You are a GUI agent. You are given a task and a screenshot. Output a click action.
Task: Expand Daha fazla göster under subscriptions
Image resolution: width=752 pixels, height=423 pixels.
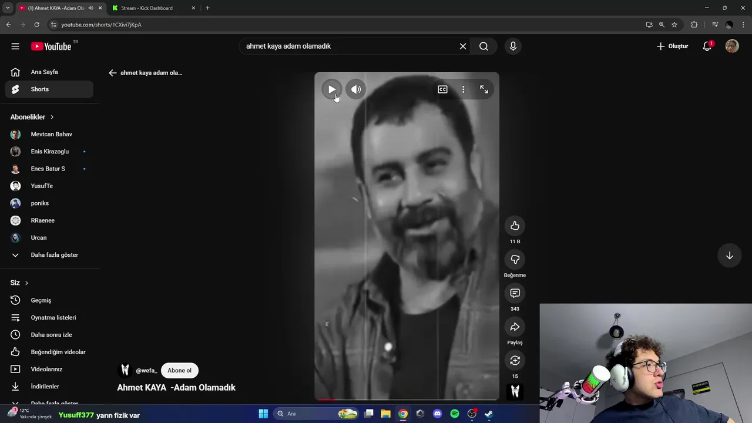pyautogui.click(x=49, y=255)
